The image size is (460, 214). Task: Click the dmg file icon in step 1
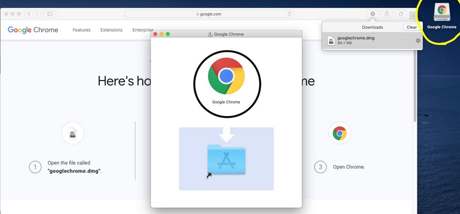coord(72,133)
